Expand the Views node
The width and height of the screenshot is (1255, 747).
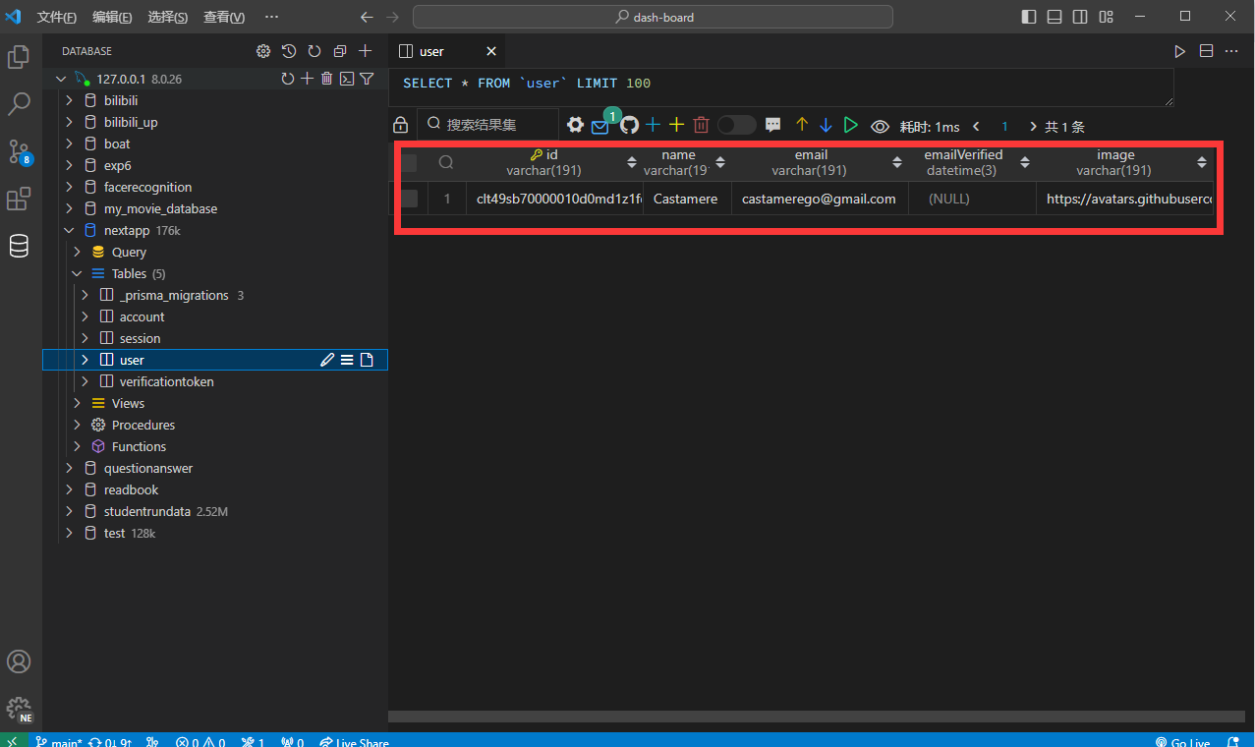(77, 403)
